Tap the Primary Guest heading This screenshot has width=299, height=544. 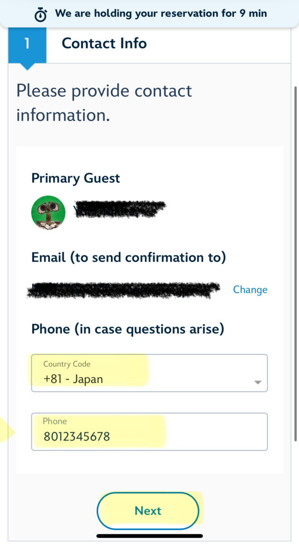(x=75, y=178)
